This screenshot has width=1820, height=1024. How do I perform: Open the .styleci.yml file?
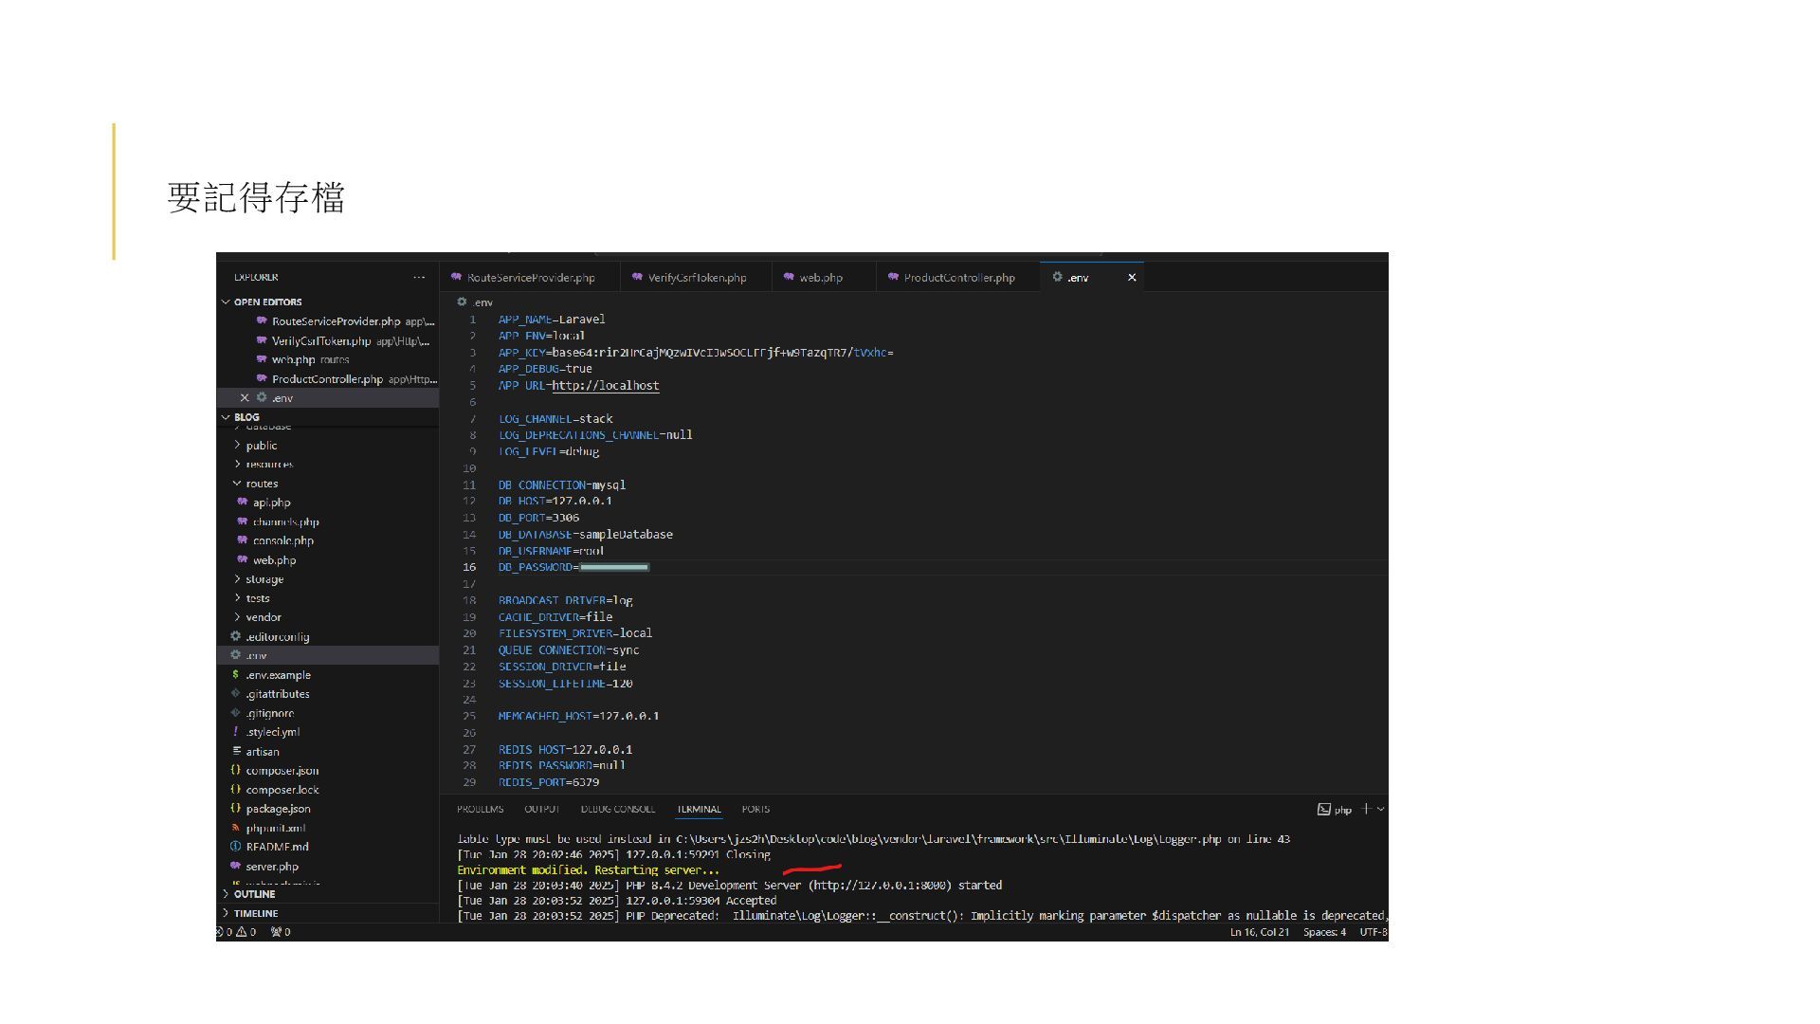(328, 732)
